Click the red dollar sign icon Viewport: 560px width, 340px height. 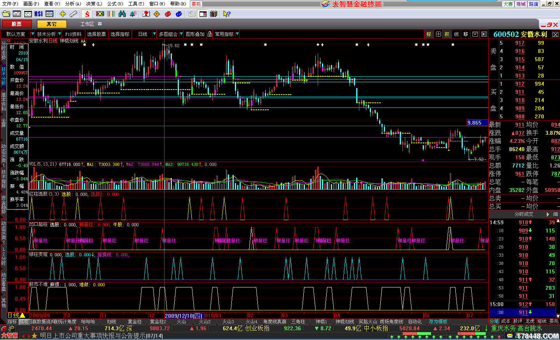[87, 14]
